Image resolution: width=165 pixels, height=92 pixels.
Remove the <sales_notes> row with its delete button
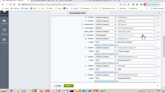click(158, 32)
